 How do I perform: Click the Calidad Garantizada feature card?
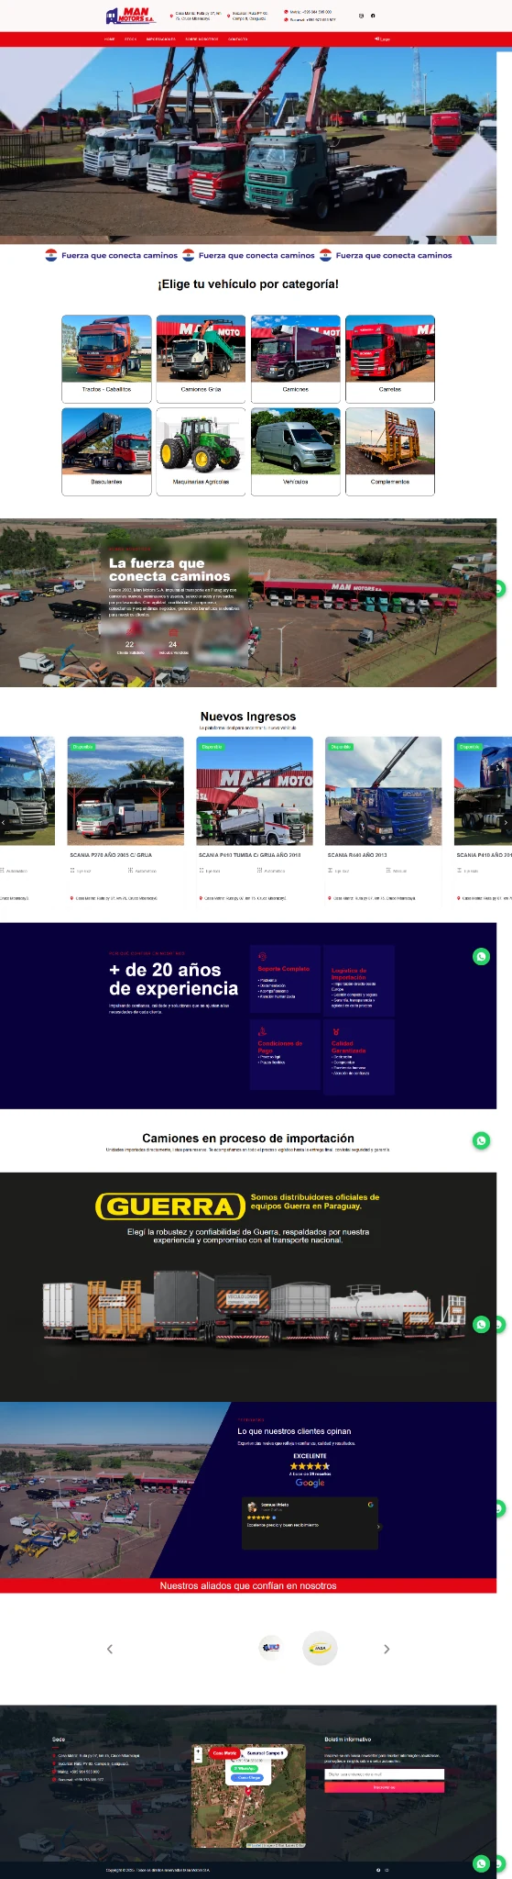click(x=359, y=1057)
